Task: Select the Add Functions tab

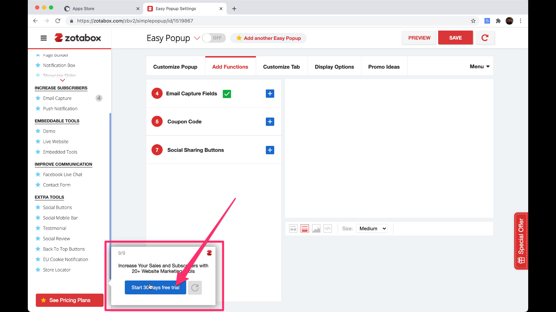Action: click(x=230, y=67)
